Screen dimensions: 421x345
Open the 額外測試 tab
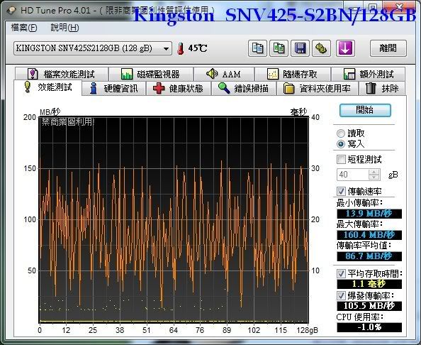[369, 74]
